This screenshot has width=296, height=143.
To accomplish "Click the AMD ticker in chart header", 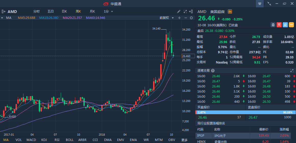I will pyautogui.click(x=12, y=12).
